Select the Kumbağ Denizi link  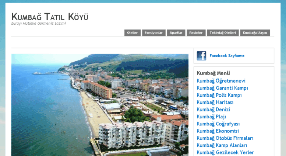click(x=213, y=110)
